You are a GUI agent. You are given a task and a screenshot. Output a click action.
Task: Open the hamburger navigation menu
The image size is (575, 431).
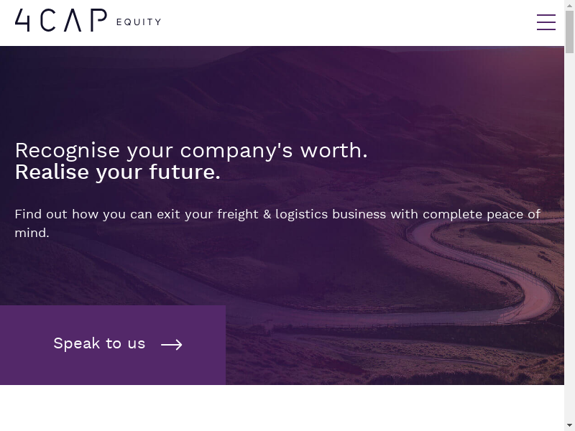coord(546,22)
